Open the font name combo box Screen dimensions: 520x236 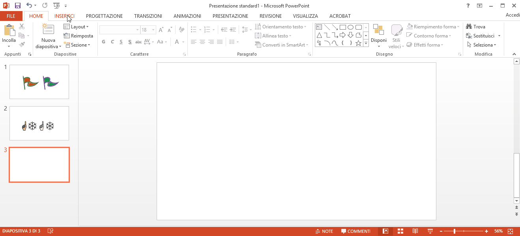point(120,30)
